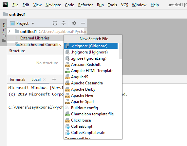Screen dimensions: 187x146
Task: Click the untitled1 folder icon in the breadcrumb
Action: [x=6, y=14]
